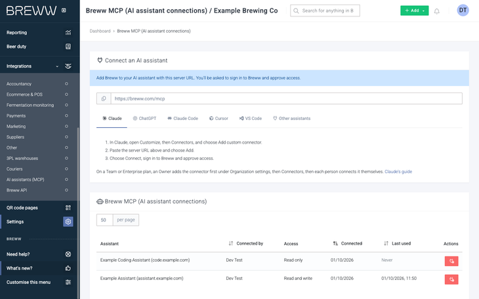Click the plug icon beside Connect an AI assistant
Screen dimensions: 479x299
pos(100,60)
